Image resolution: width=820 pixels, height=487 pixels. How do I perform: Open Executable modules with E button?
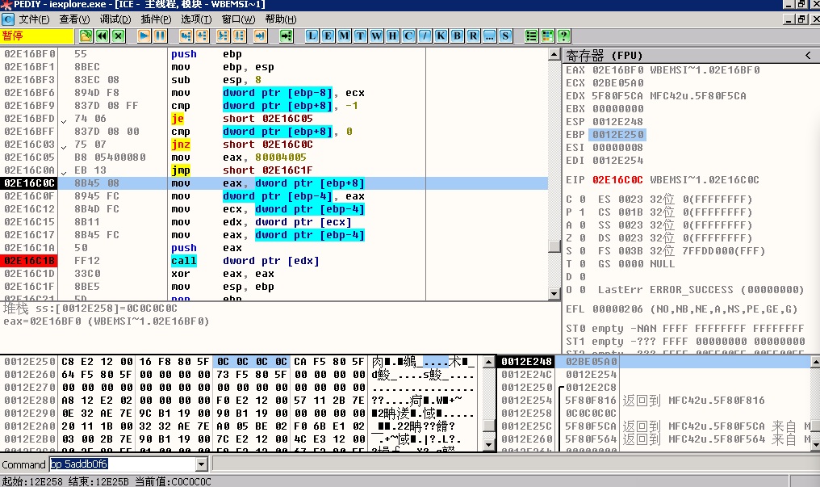pyautogui.click(x=328, y=36)
